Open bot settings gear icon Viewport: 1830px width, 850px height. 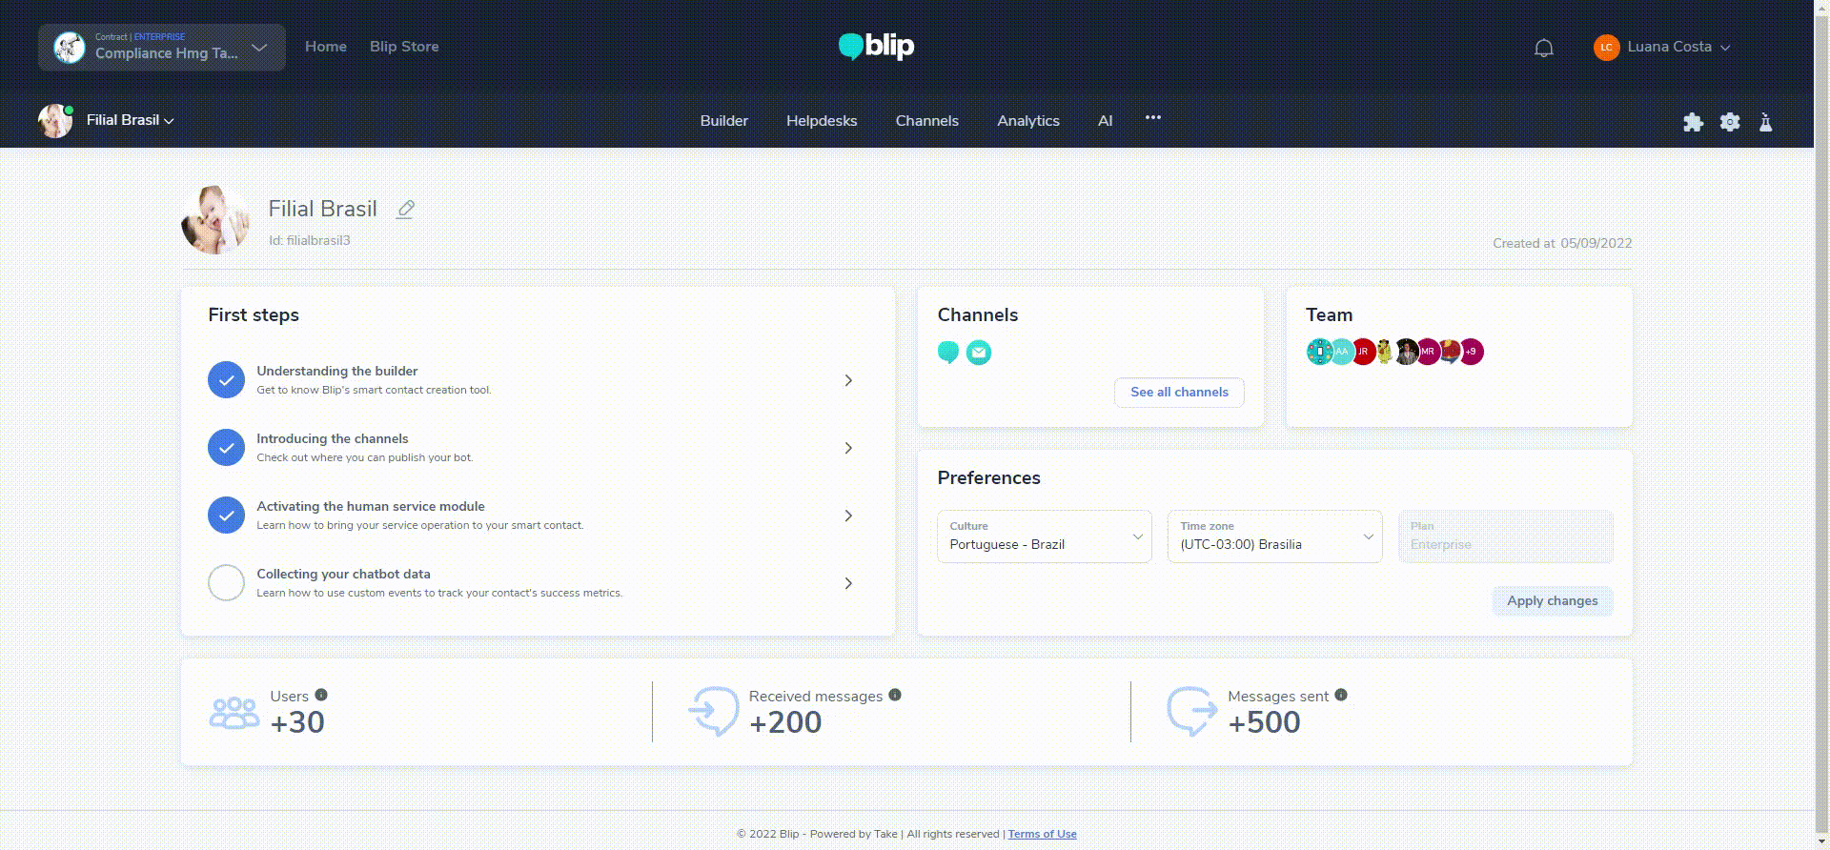pyautogui.click(x=1730, y=122)
